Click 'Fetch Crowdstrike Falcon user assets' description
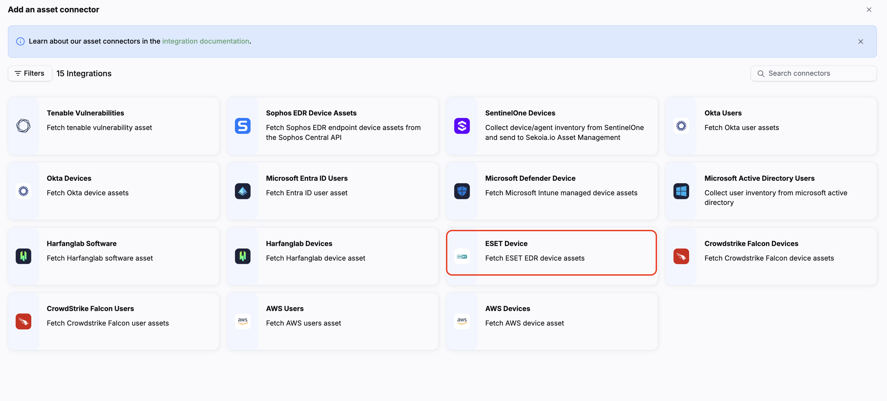Viewport: 887px width, 401px height. click(x=107, y=323)
